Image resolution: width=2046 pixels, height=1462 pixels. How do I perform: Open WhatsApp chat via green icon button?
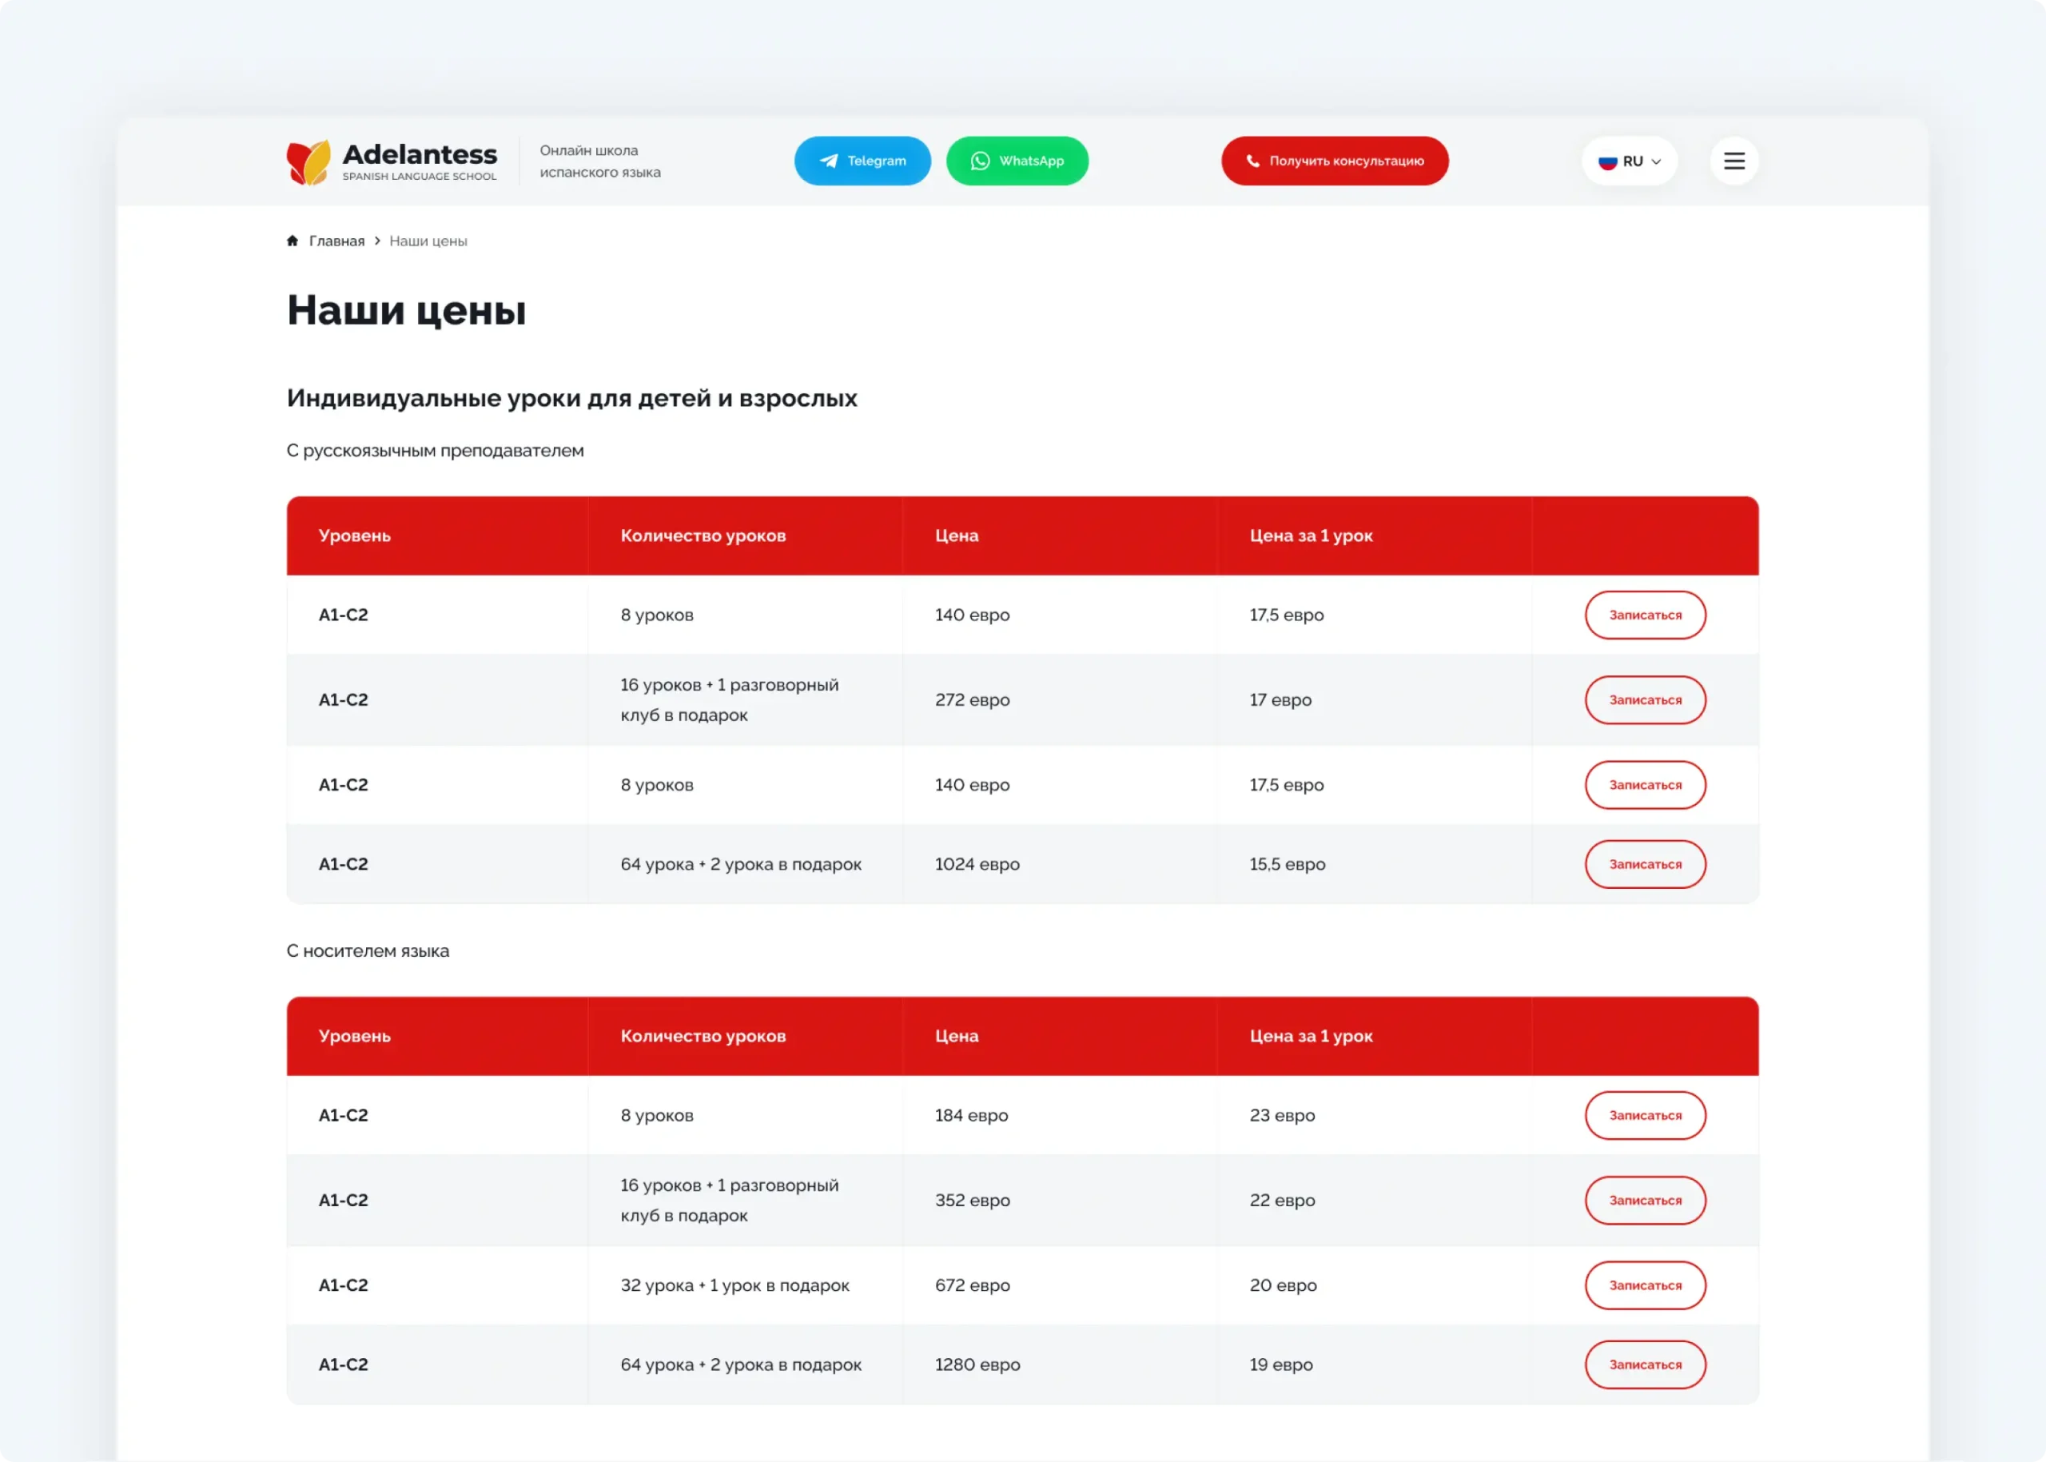click(1017, 161)
